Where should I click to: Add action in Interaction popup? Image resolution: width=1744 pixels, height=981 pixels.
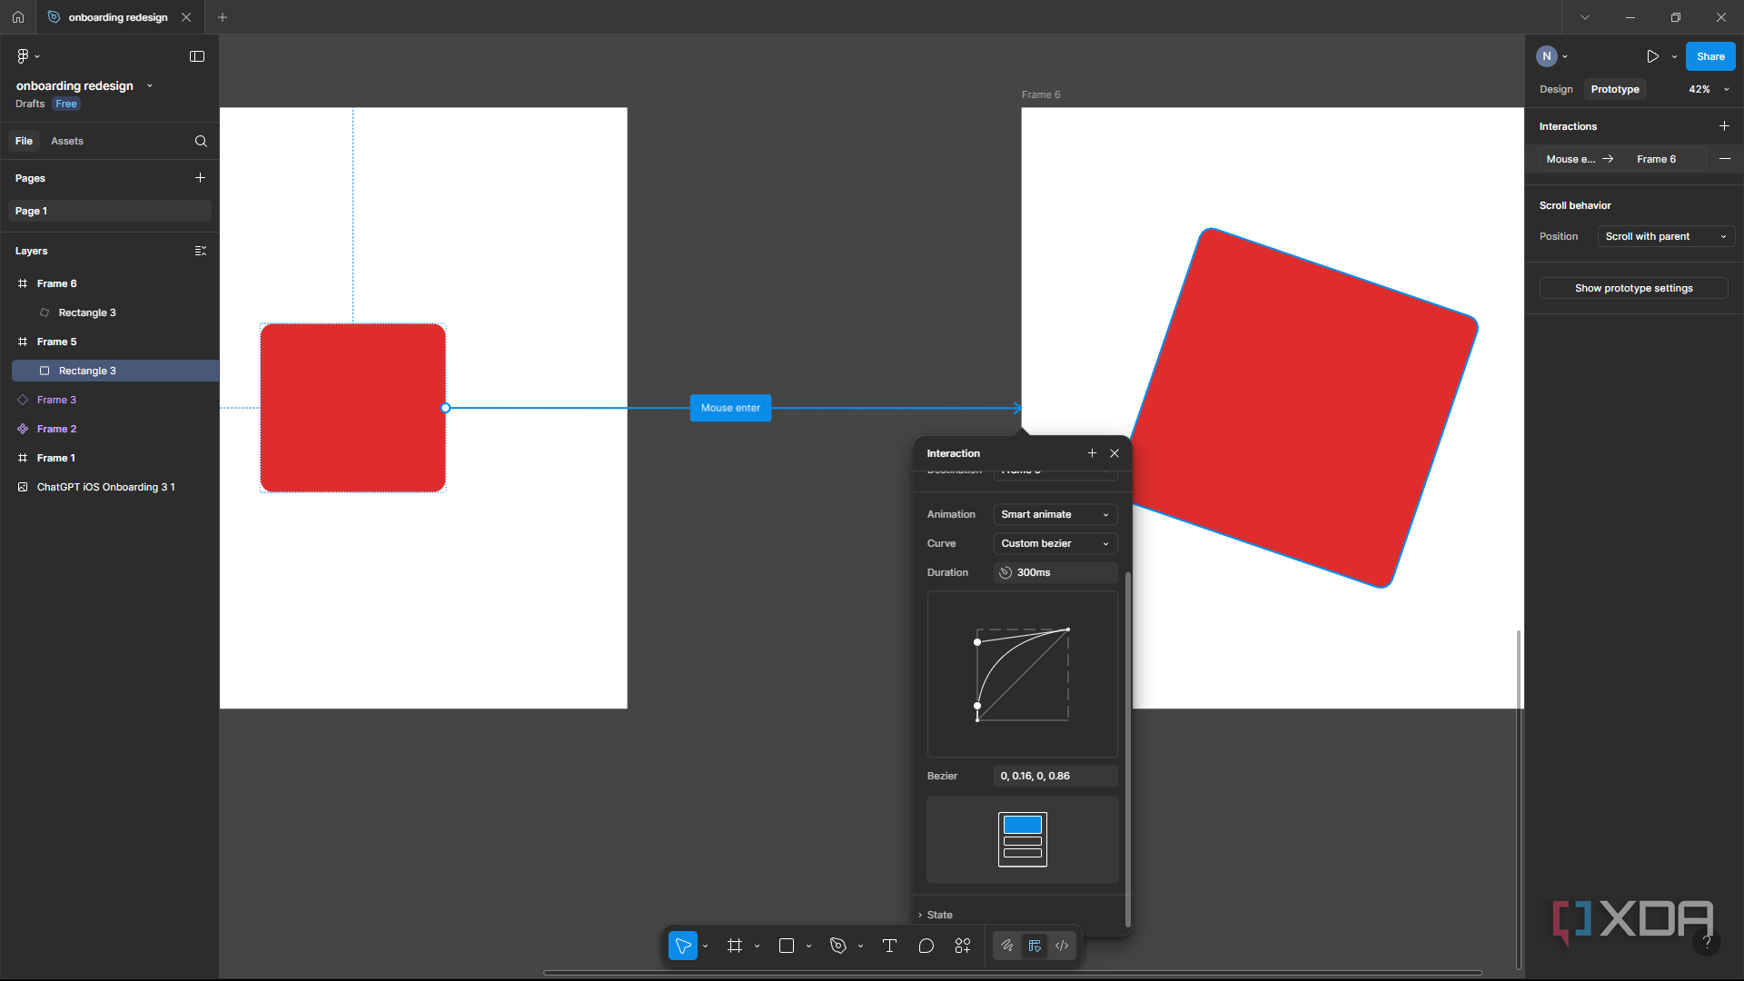1092,453
